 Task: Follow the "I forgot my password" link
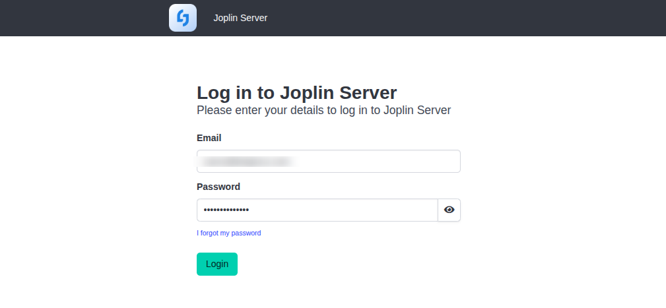coord(228,233)
